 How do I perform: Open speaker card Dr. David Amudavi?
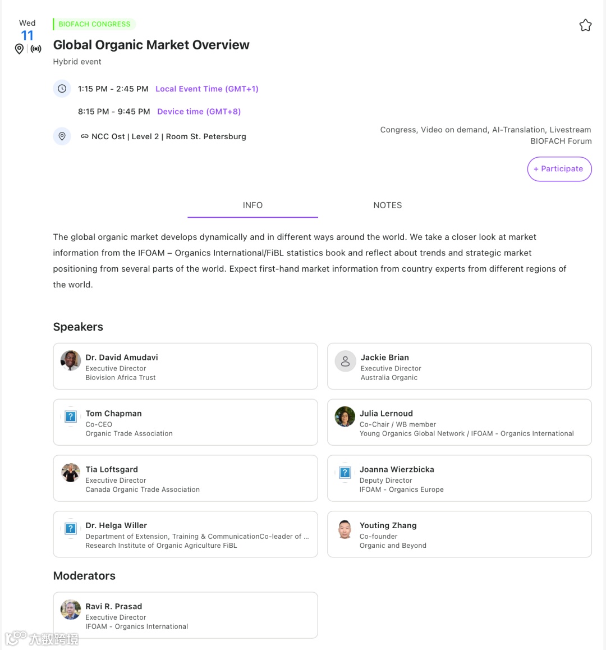(185, 367)
